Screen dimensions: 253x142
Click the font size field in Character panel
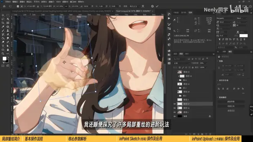(225, 22)
